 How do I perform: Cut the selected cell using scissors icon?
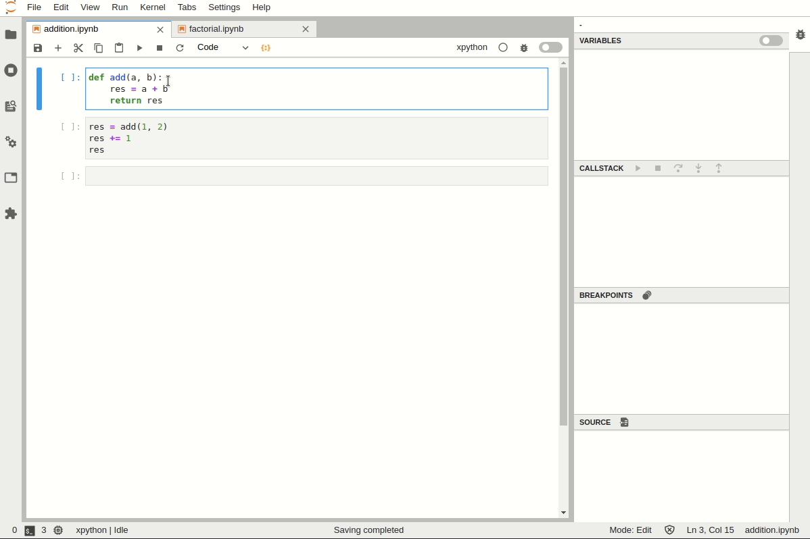click(x=78, y=47)
